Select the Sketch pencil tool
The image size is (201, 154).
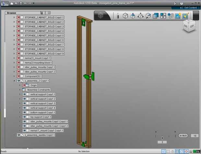pyautogui.click(x=118, y=16)
